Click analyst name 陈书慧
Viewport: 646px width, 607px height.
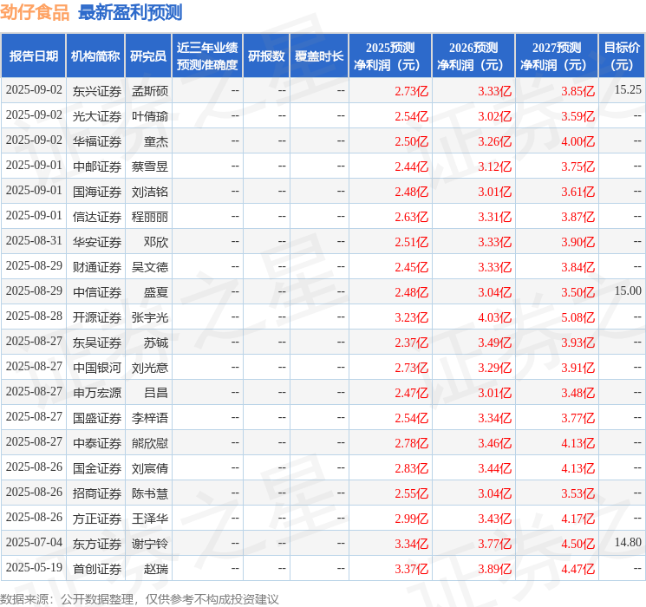coord(150,493)
